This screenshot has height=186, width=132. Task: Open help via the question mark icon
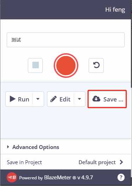click(121, 178)
